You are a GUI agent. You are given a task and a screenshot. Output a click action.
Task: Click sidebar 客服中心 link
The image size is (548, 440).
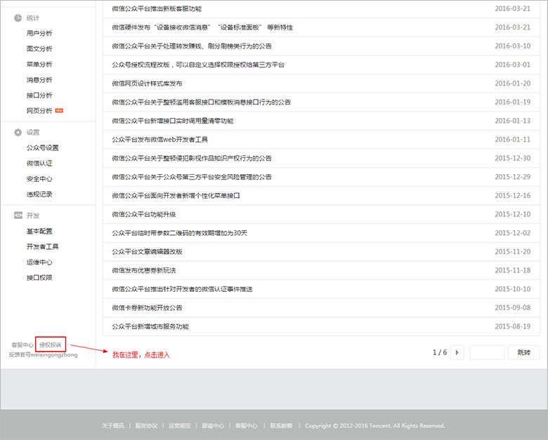pos(22,345)
